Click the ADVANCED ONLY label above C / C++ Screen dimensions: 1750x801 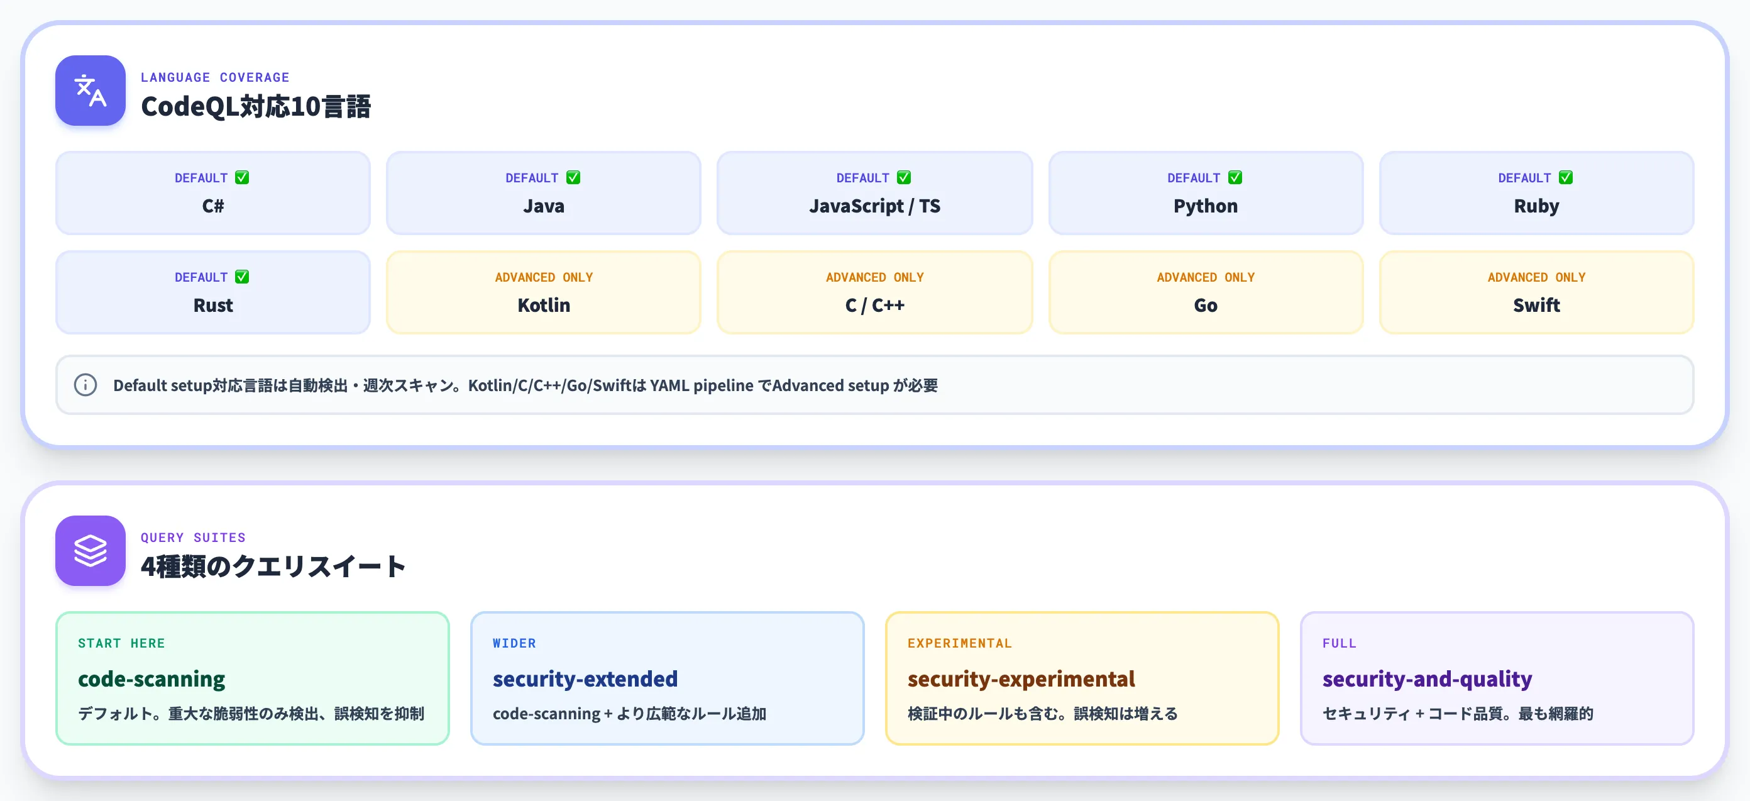[x=874, y=277]
